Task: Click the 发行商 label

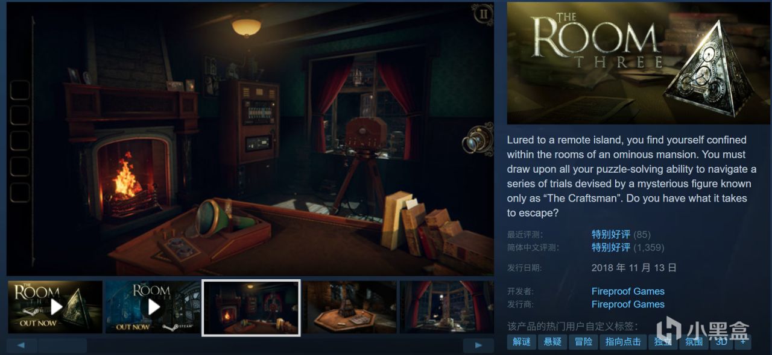Action: click(x=520, y=305)
